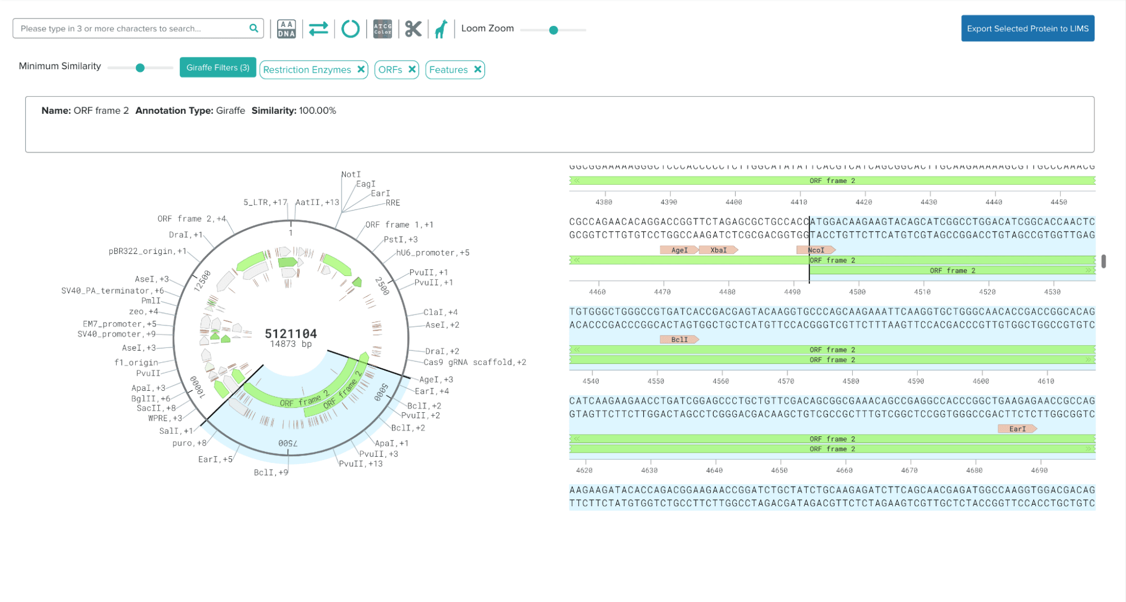This screenshot has width=1126, height=602.
Task: Click the scissors restriction enzyme icon
Action: (413, 29)
